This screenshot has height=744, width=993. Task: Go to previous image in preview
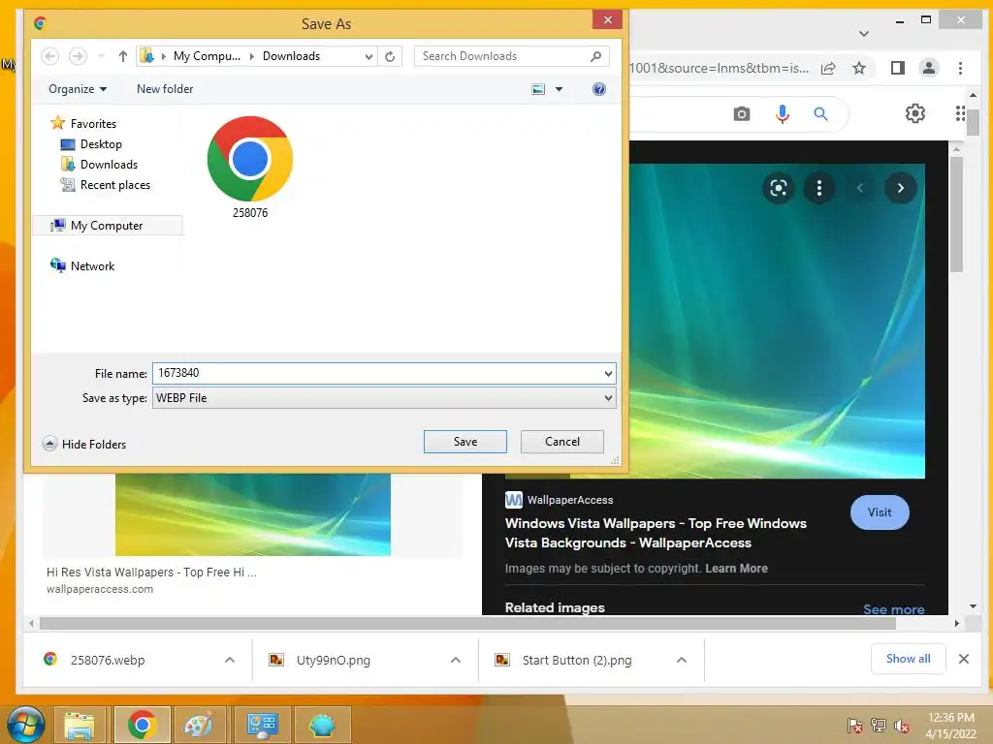click(860, 188)
